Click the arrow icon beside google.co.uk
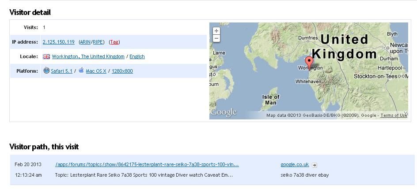 pyautogui.click(x=315, y=165)
